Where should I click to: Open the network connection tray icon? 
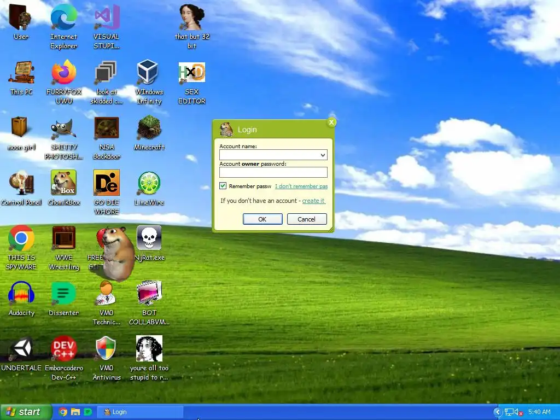tap(509, 412)
